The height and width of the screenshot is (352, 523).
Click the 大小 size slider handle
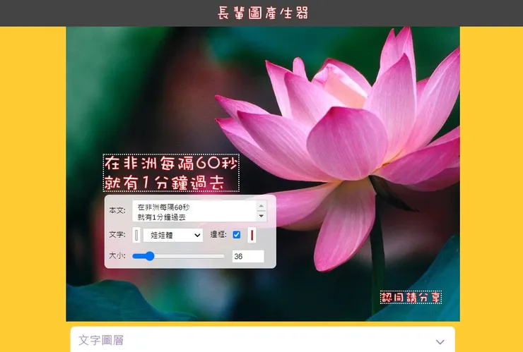pyautogui.click(x=149, y=256)
